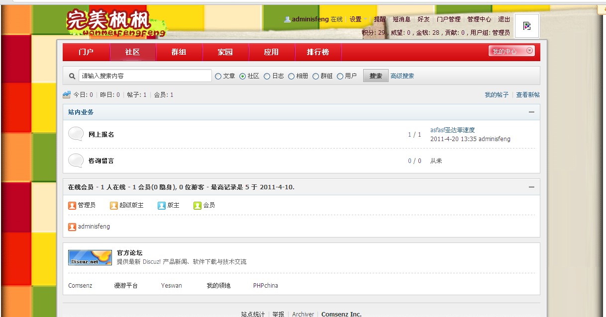Open the 站点统计 footer link
Viewport: 606px width, 317px height.
[x=253, y=314]
